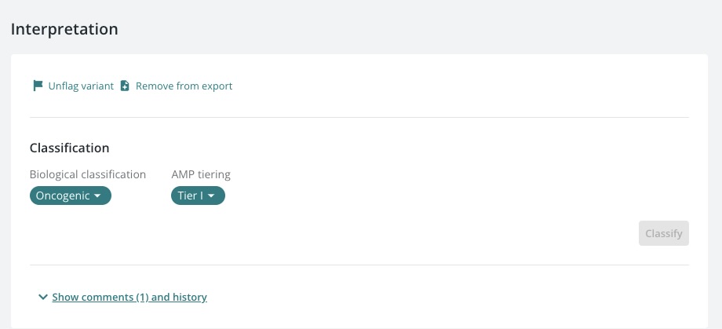Image resolution: width=722 pixels, height=329 pixels.
Task: Click the AMP tiering field label
Action: (201, 174)
